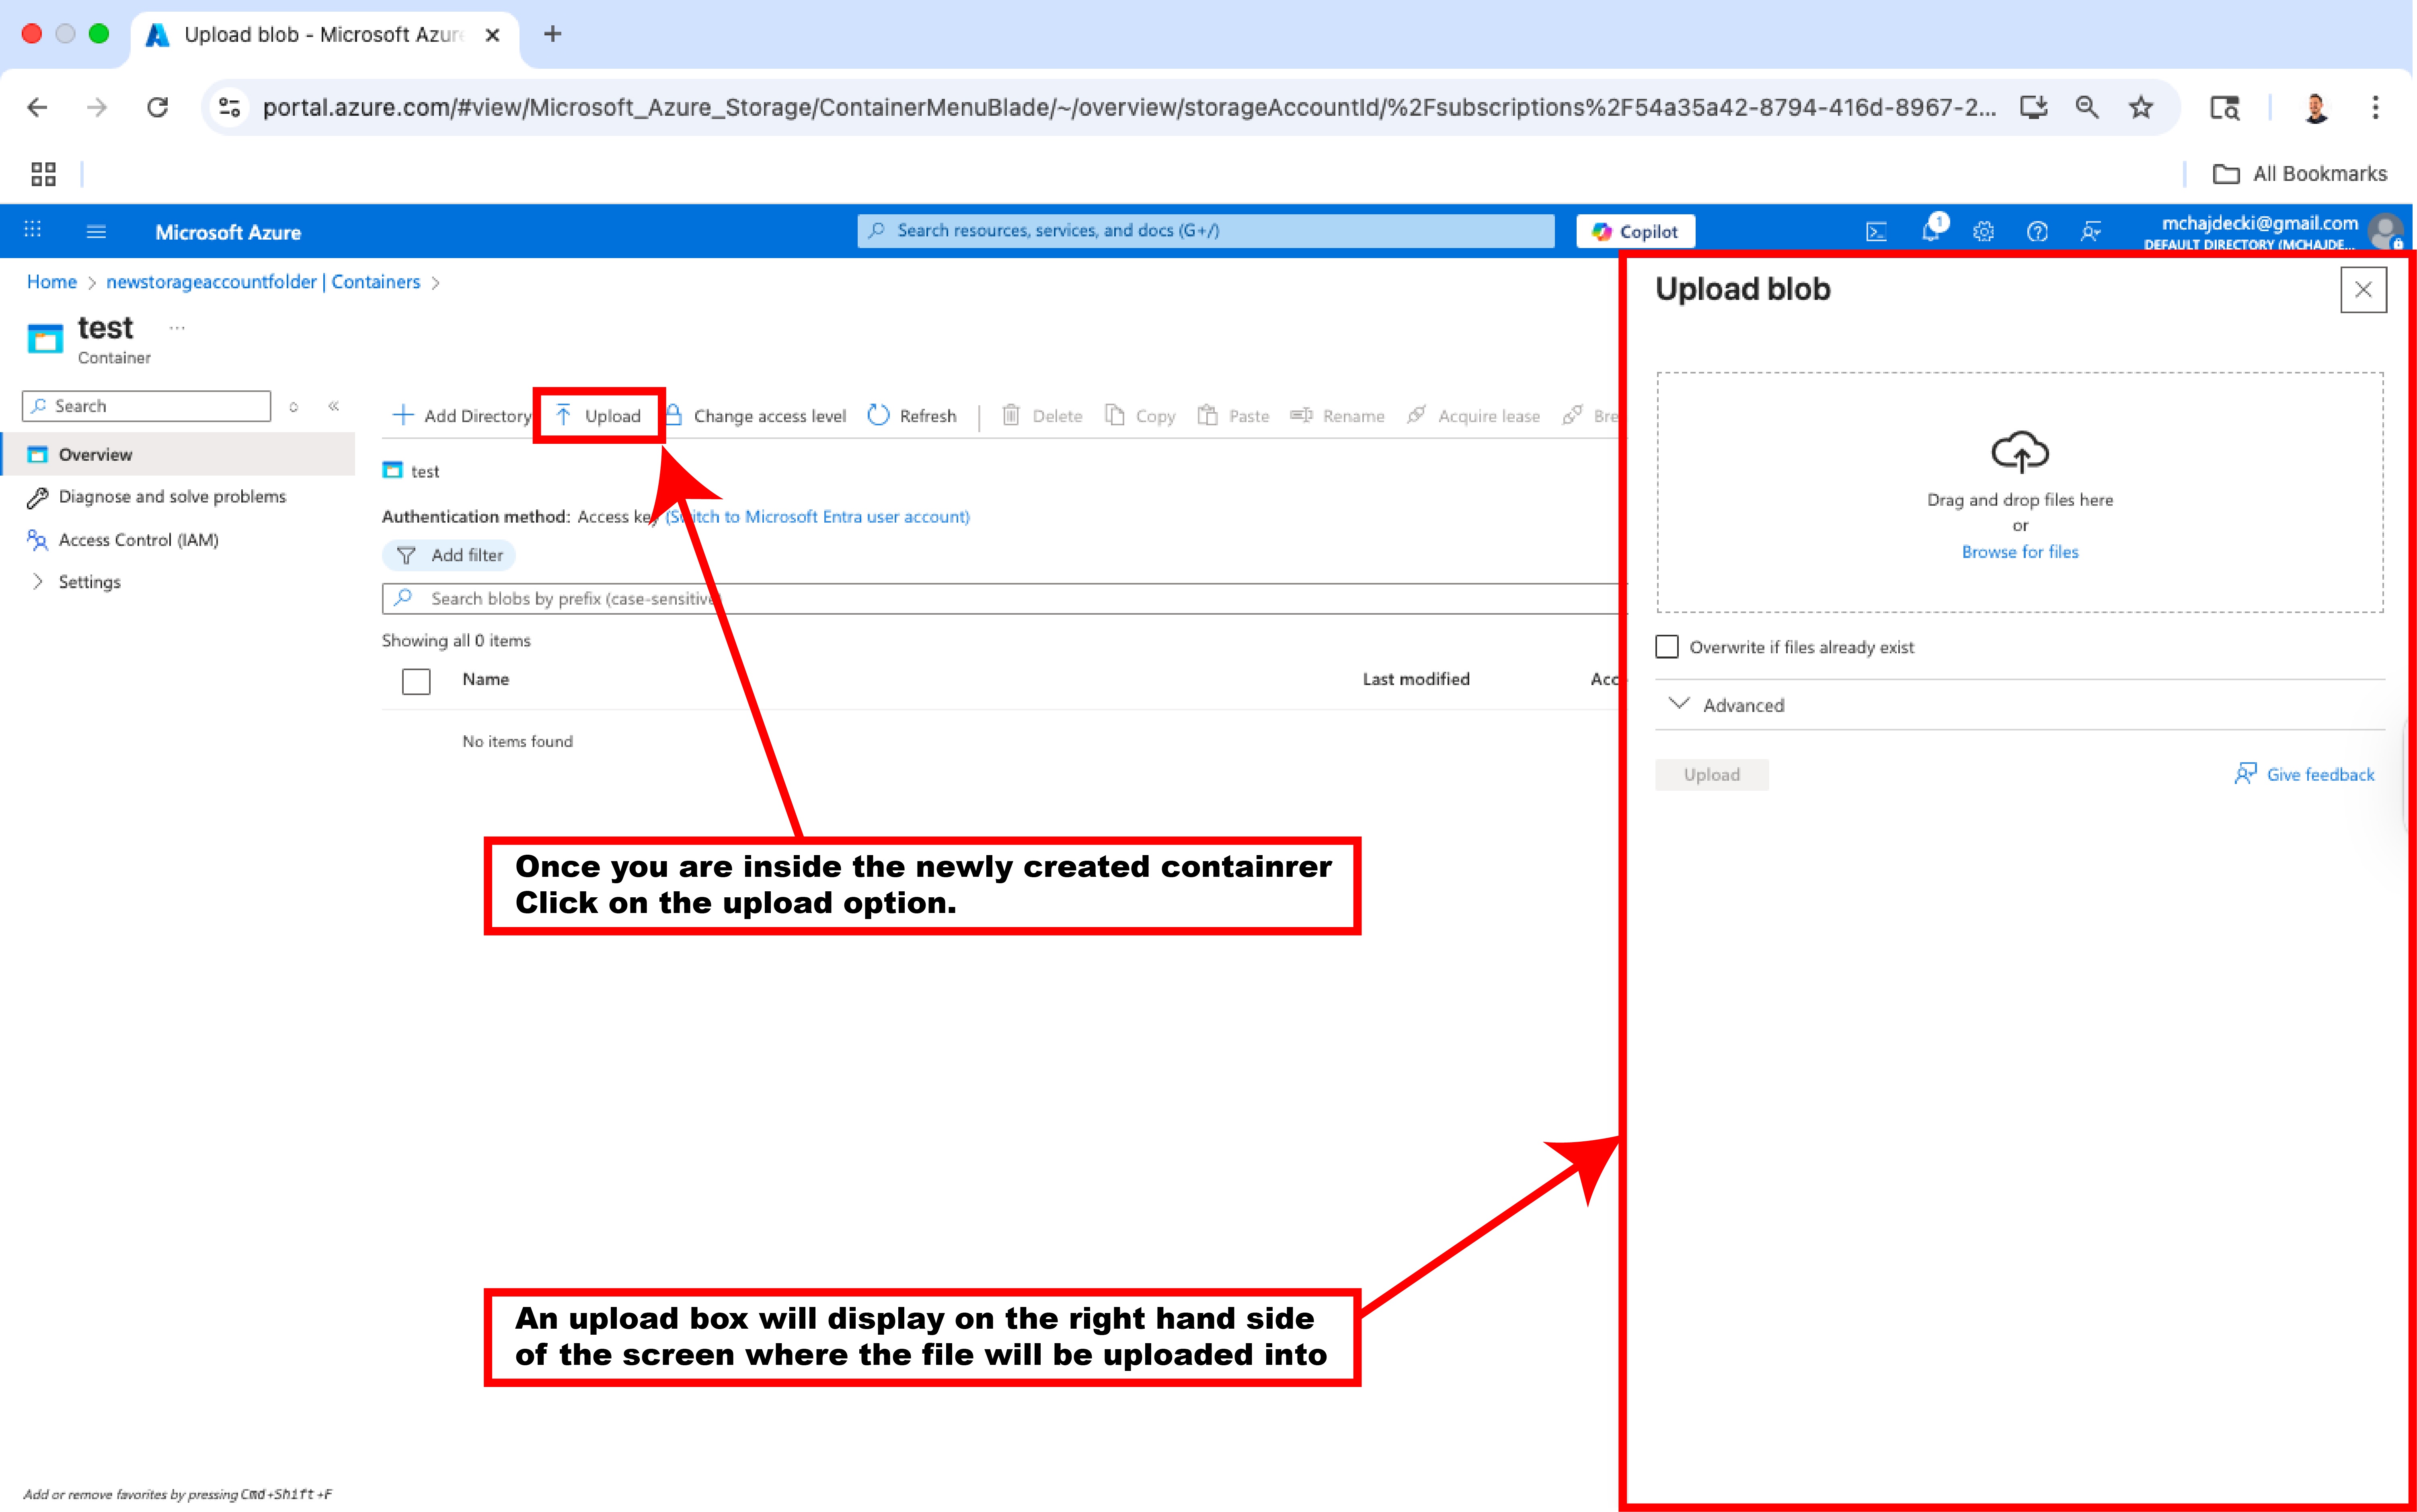
Task: Click Refresh in the container toolbar
Action: click(x=912, y=416)
